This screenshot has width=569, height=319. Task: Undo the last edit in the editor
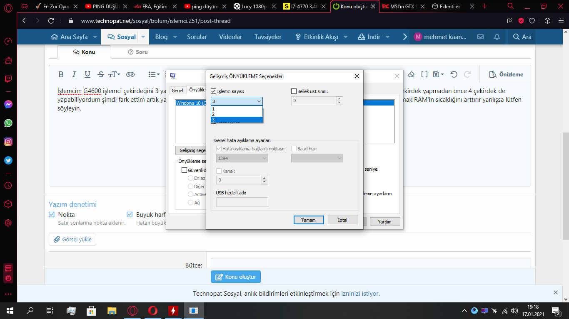click(x=454, y=74)
